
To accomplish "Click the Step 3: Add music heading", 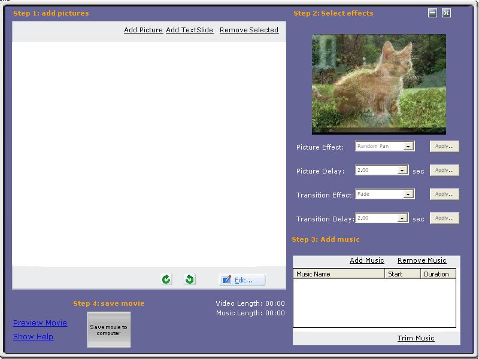I will pos(326,239).
